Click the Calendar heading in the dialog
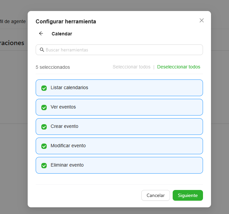 pyautogui.click(x=62, y=34)
